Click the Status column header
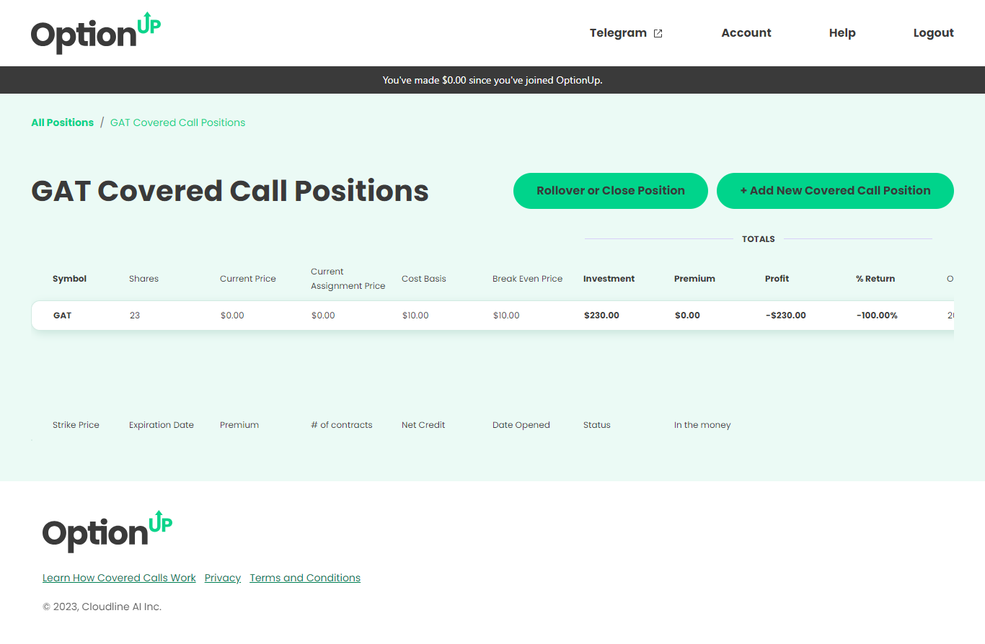Viewport: 985px width, 644px height. [597, 425]
